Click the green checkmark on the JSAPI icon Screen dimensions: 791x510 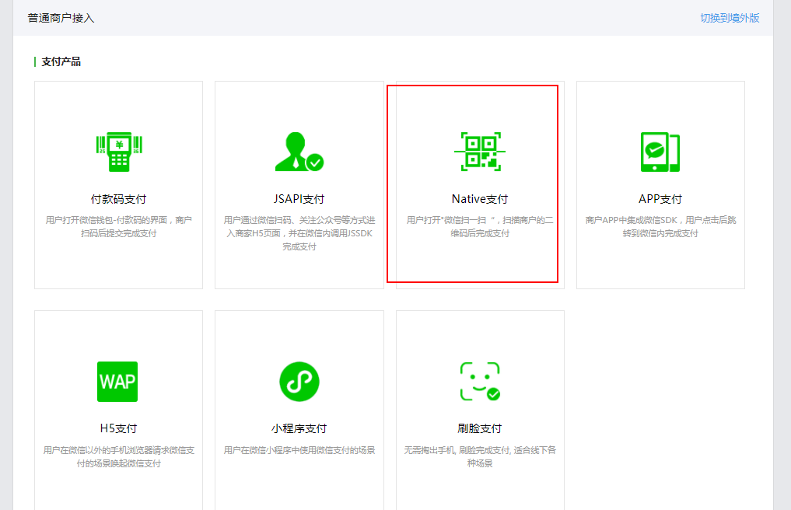click(x=315, y=165)
